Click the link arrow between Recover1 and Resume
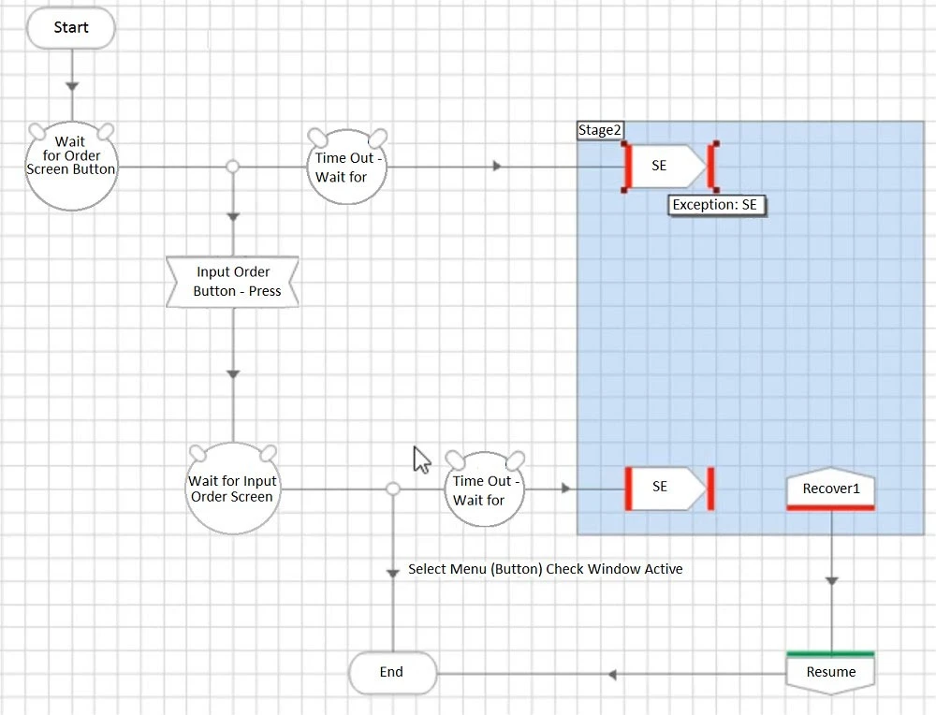Image resolution: width=936 pixels, height=715 pixels. (831, 581)
